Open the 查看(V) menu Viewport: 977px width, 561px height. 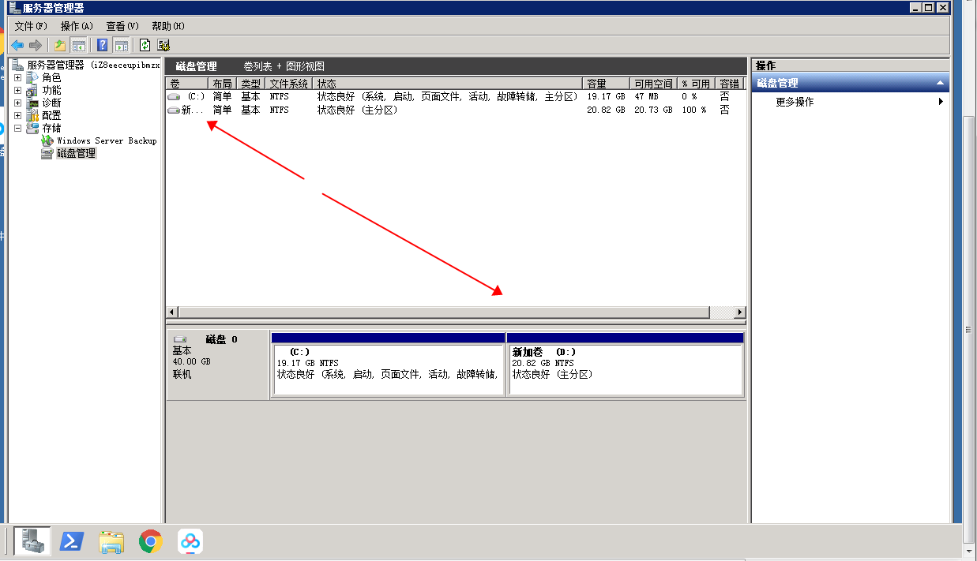(x=122, y=26)
